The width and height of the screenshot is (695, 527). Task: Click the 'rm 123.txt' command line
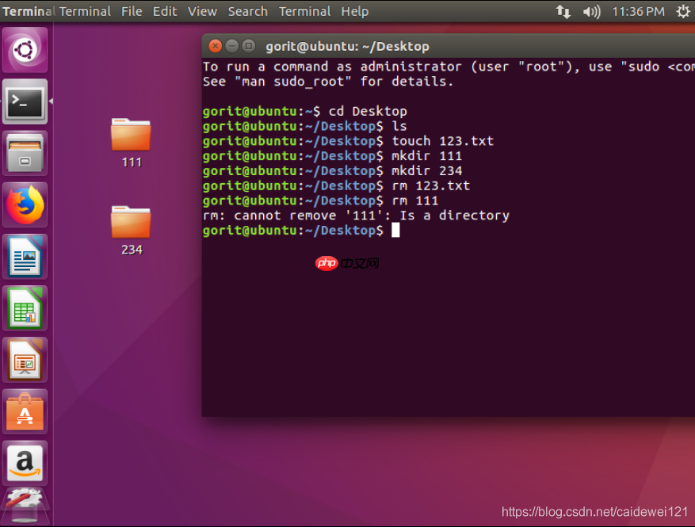pos(337,185)
